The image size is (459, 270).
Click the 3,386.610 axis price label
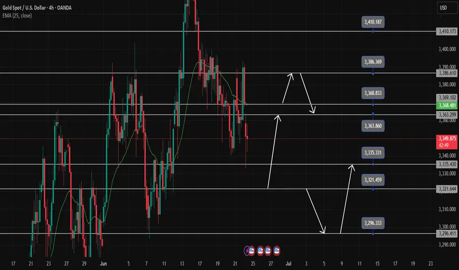(447, 73)
